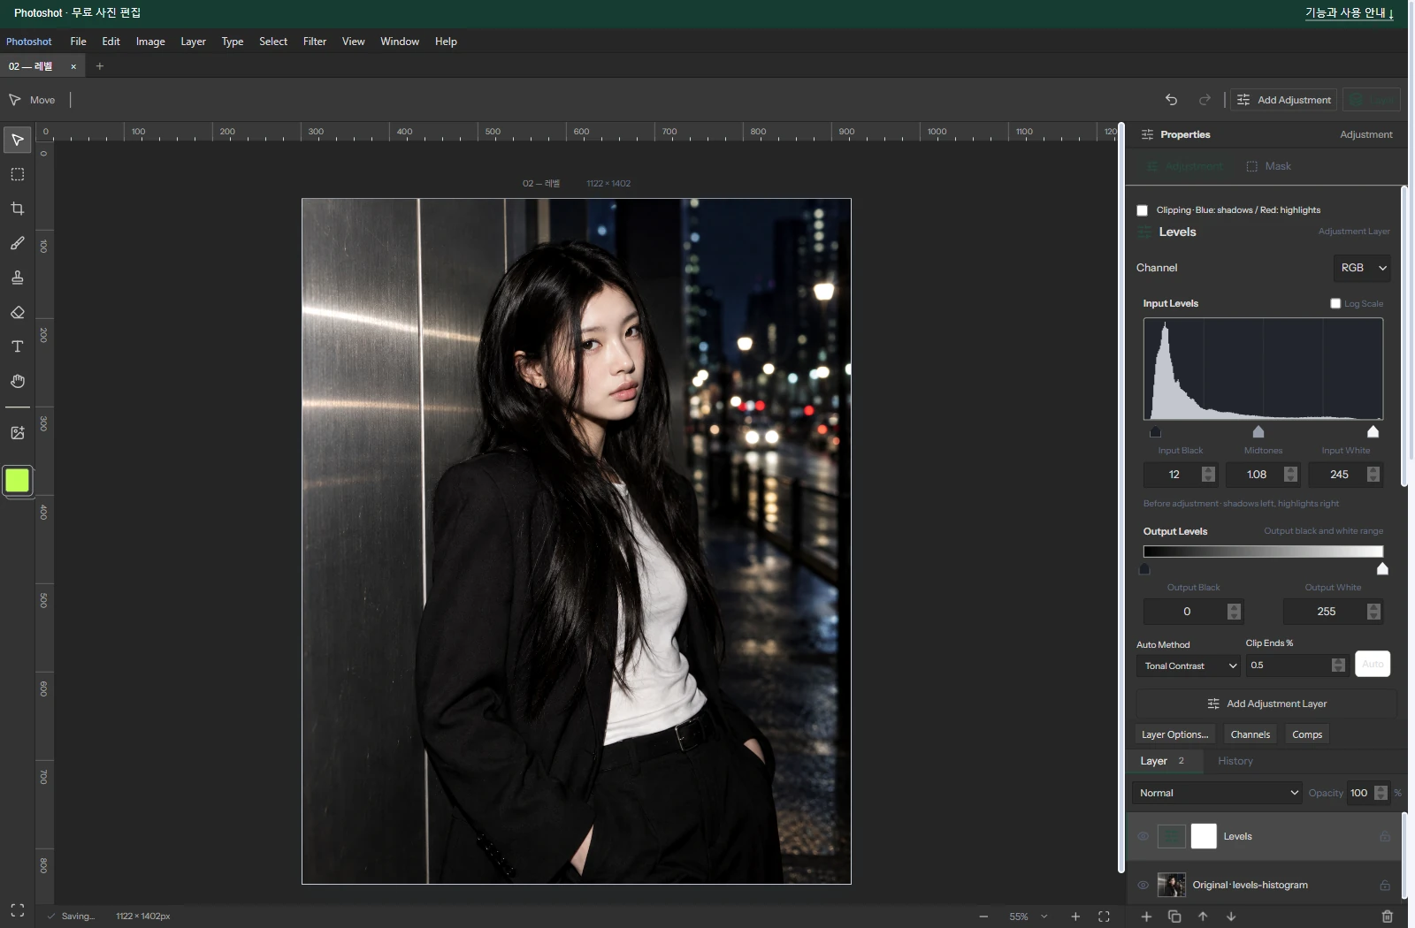Select the Levels layer mask thumbnail

tap(1204, 836)
